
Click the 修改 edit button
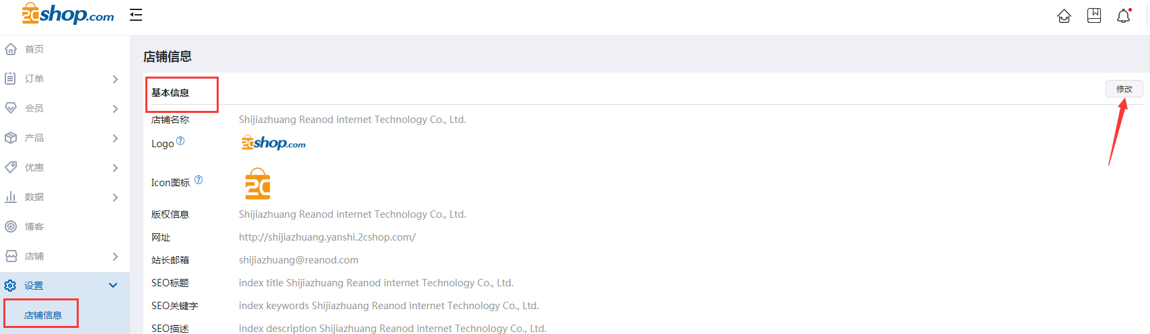(1124, 89)
